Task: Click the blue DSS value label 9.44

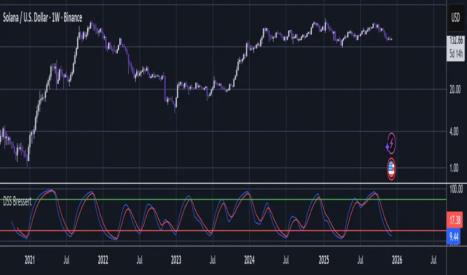Action: [454, 236]
